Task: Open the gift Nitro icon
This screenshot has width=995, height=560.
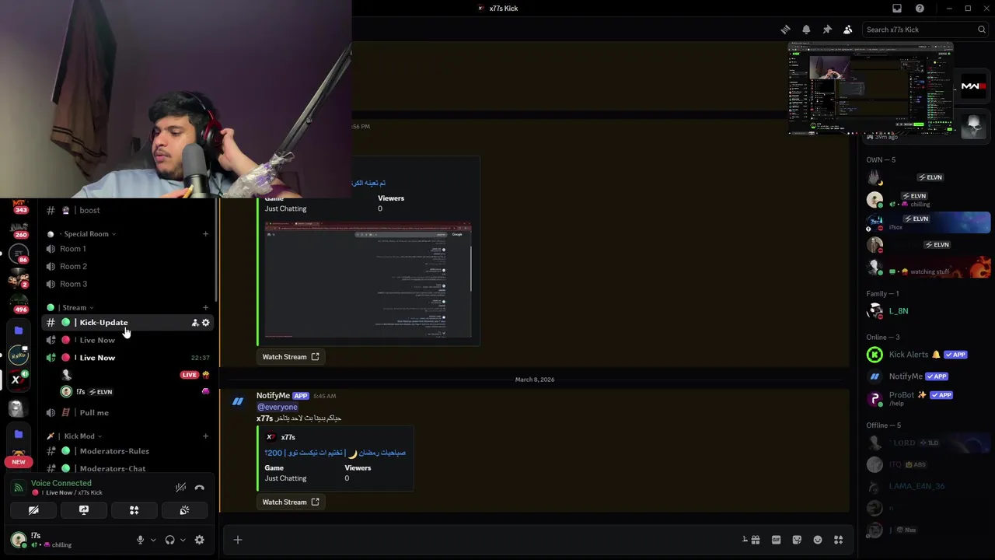Action: (x=755, y=540)
